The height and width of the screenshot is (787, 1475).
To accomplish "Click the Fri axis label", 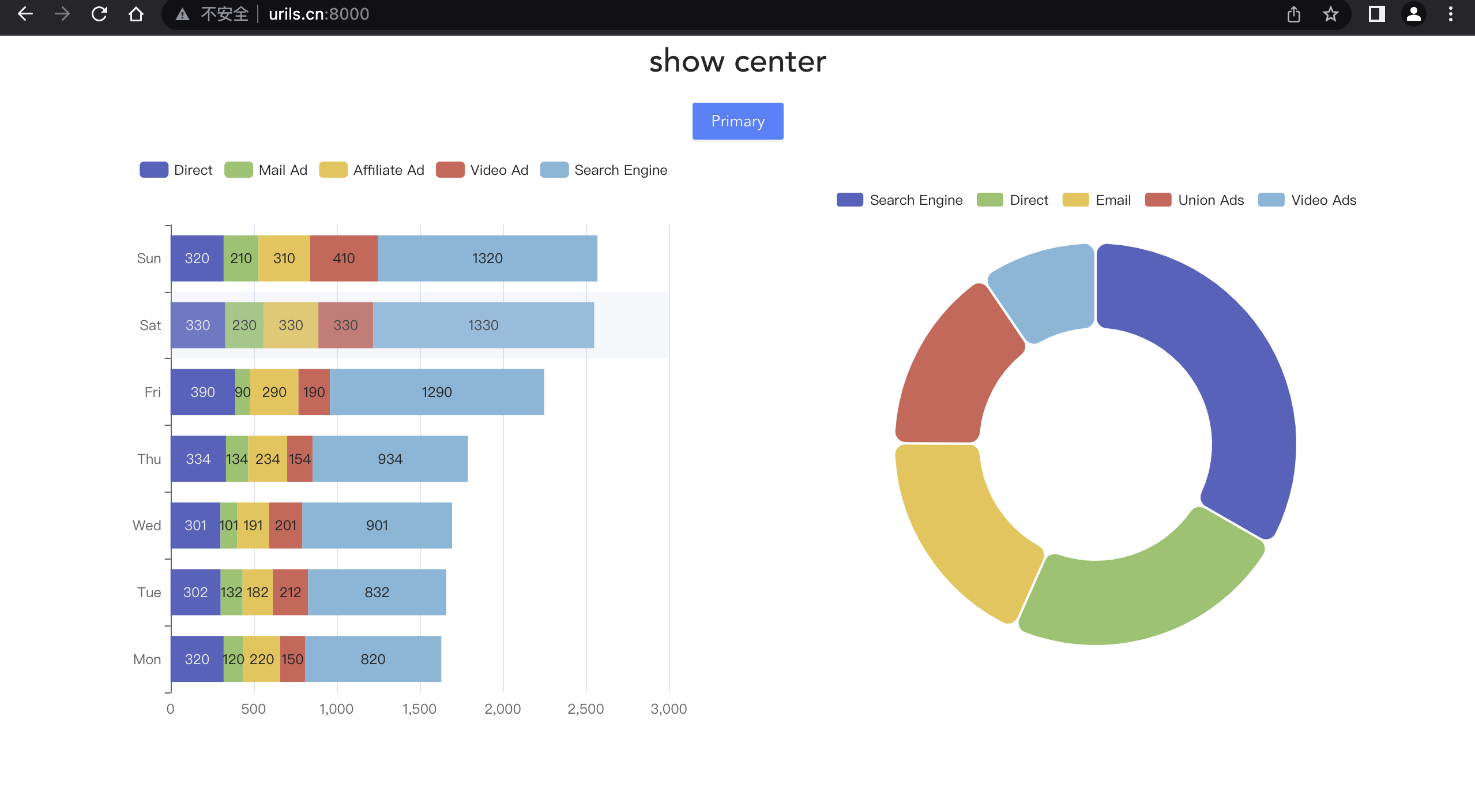I will 152,392.
